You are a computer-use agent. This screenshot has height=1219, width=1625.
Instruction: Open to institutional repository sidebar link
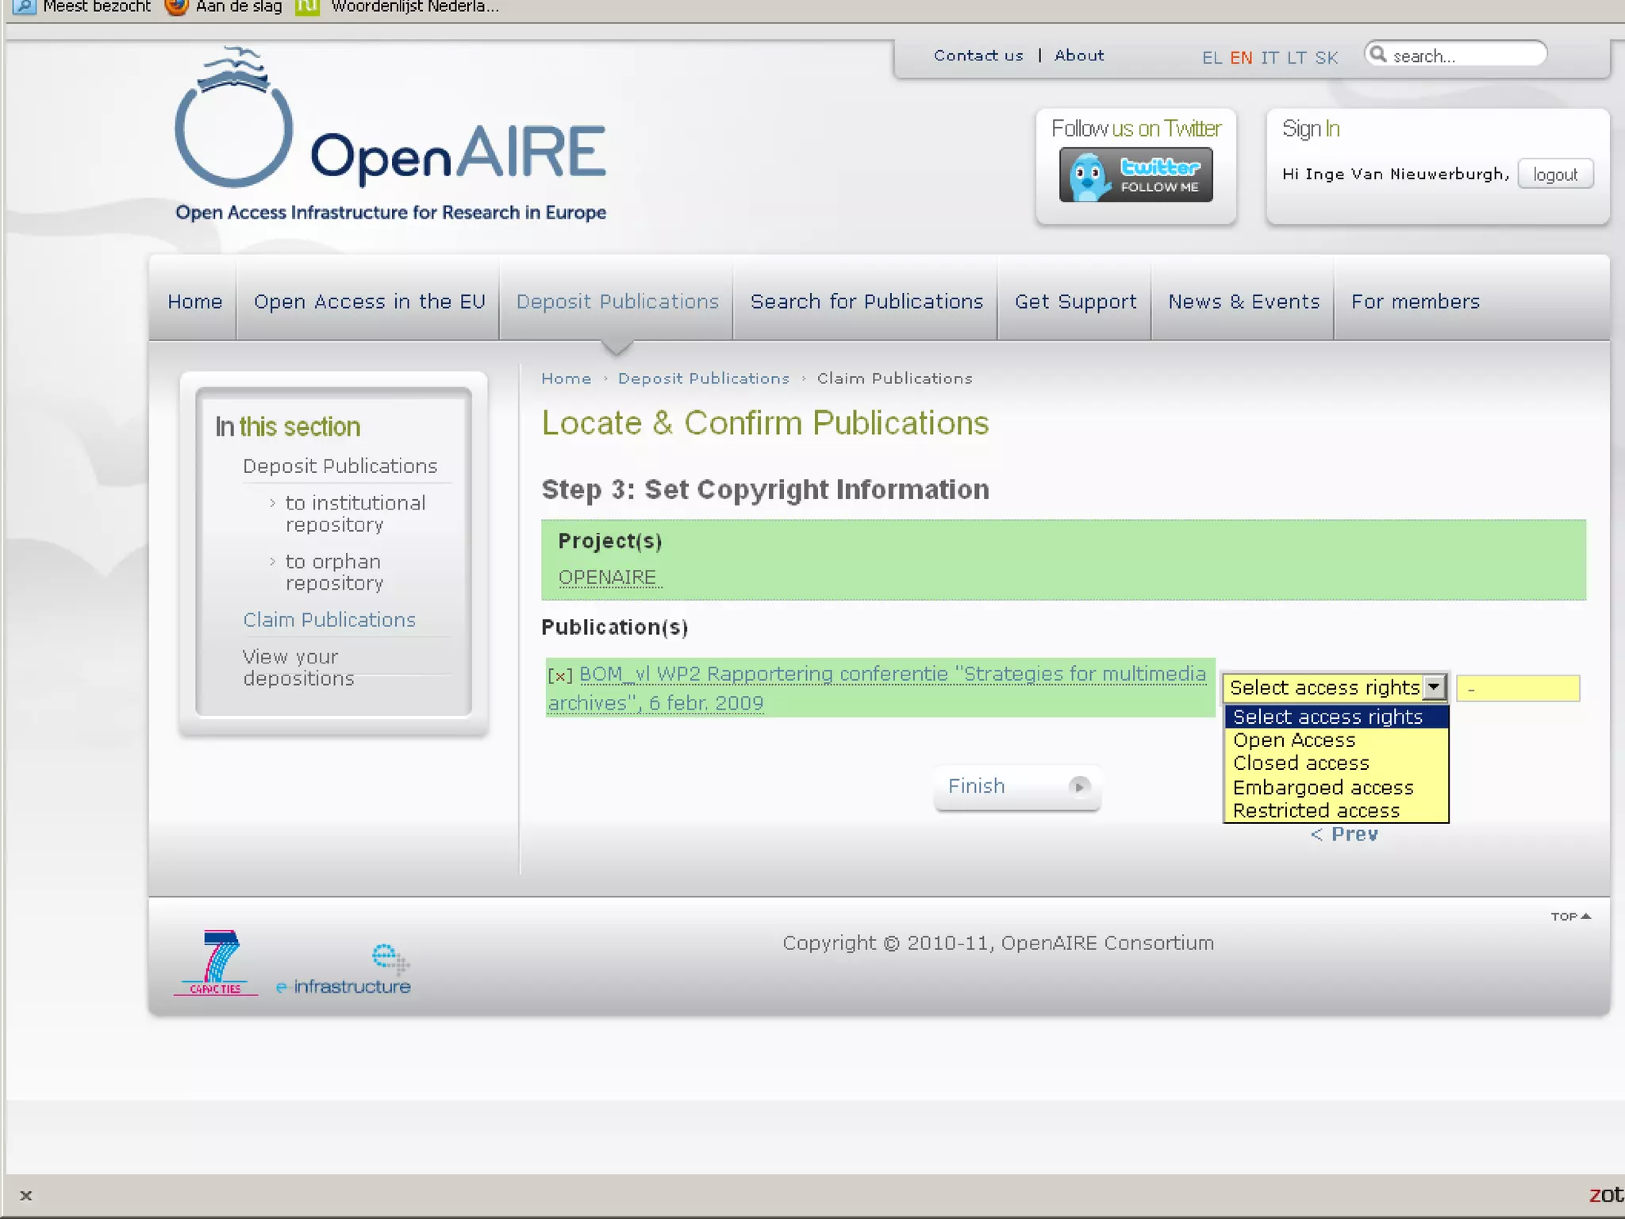355,513
